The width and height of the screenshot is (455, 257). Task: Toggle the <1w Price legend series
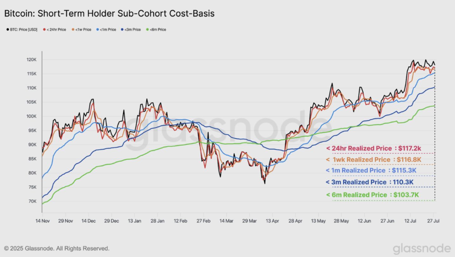[81, 30]
